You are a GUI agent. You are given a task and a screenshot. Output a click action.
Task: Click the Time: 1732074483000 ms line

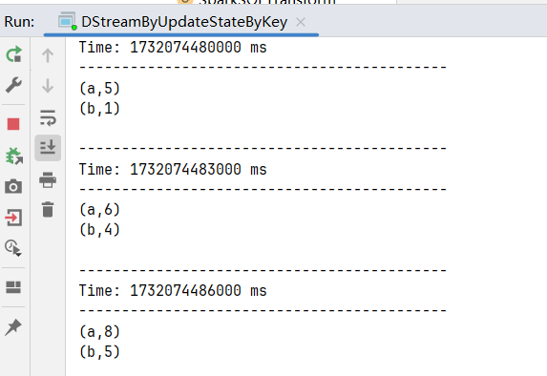click(x=173, y=170)
